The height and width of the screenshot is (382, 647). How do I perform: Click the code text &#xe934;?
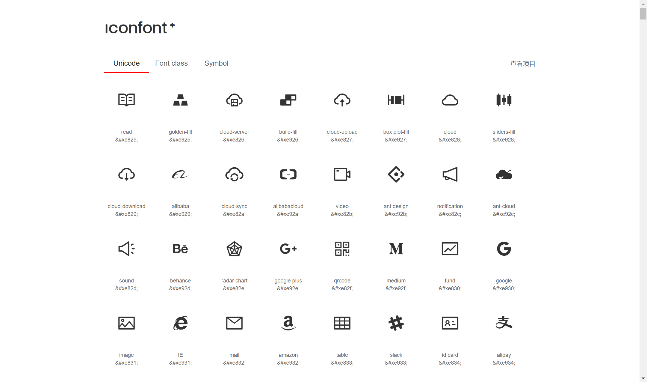point(504,363)
